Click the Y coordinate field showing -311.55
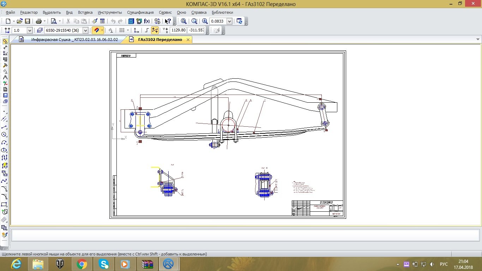 click(x=196, y=30)
